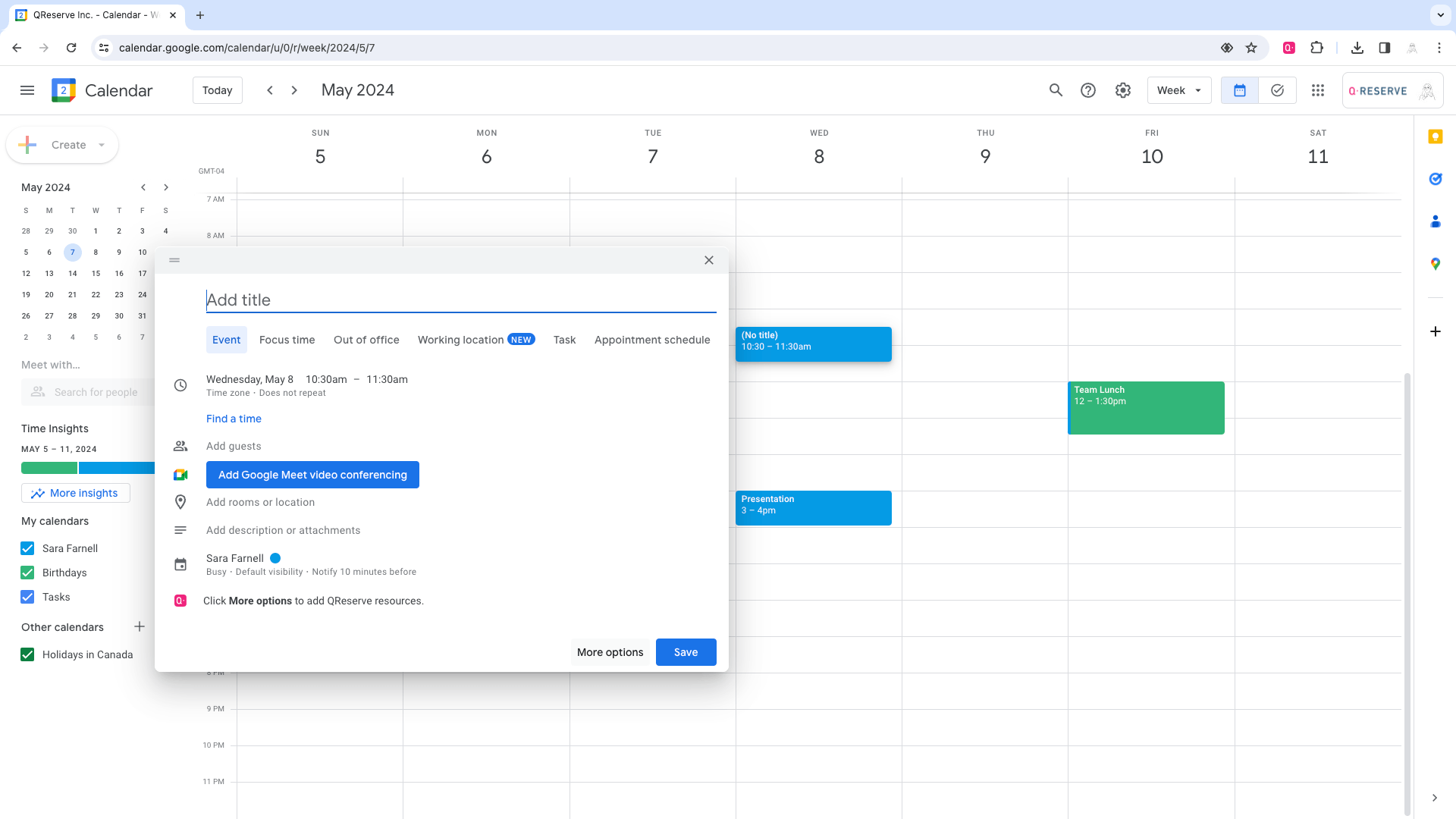Open Google Keep in side panel
The width and height of the screenshot is (1456, 819).
point(1435,136)
